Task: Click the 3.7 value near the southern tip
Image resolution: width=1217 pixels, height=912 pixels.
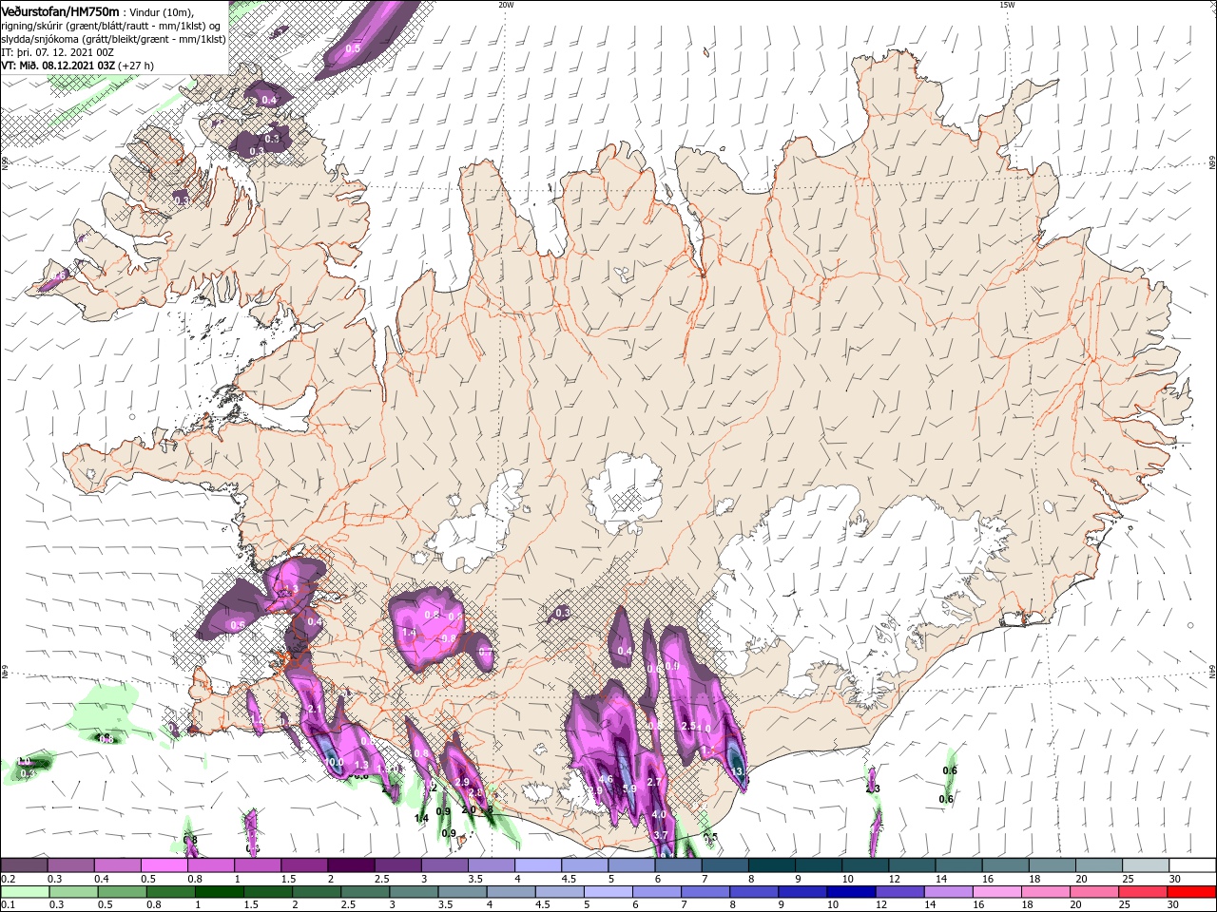Action: [x=662, y=835]
